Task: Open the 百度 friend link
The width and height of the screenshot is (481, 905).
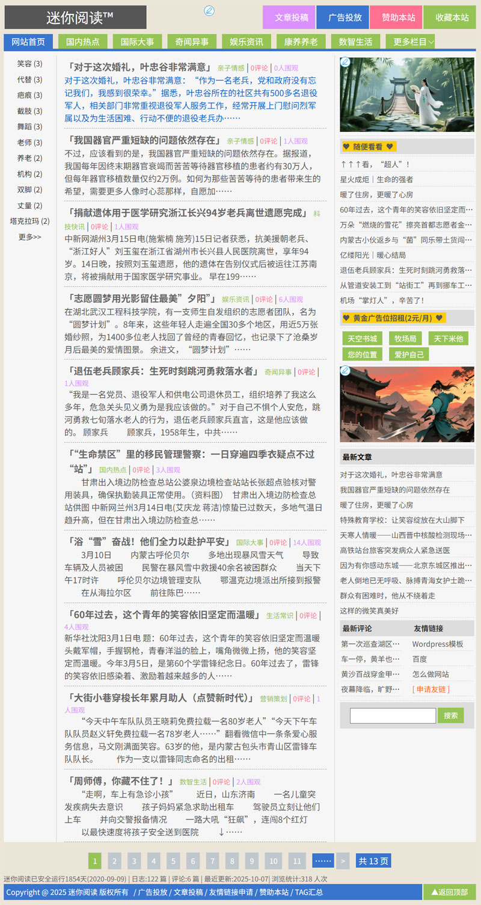Action: point(420,659)
